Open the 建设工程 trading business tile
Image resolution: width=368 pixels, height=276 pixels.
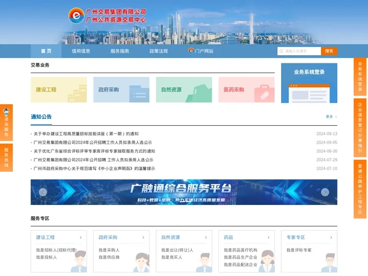[x=59, y=89]
